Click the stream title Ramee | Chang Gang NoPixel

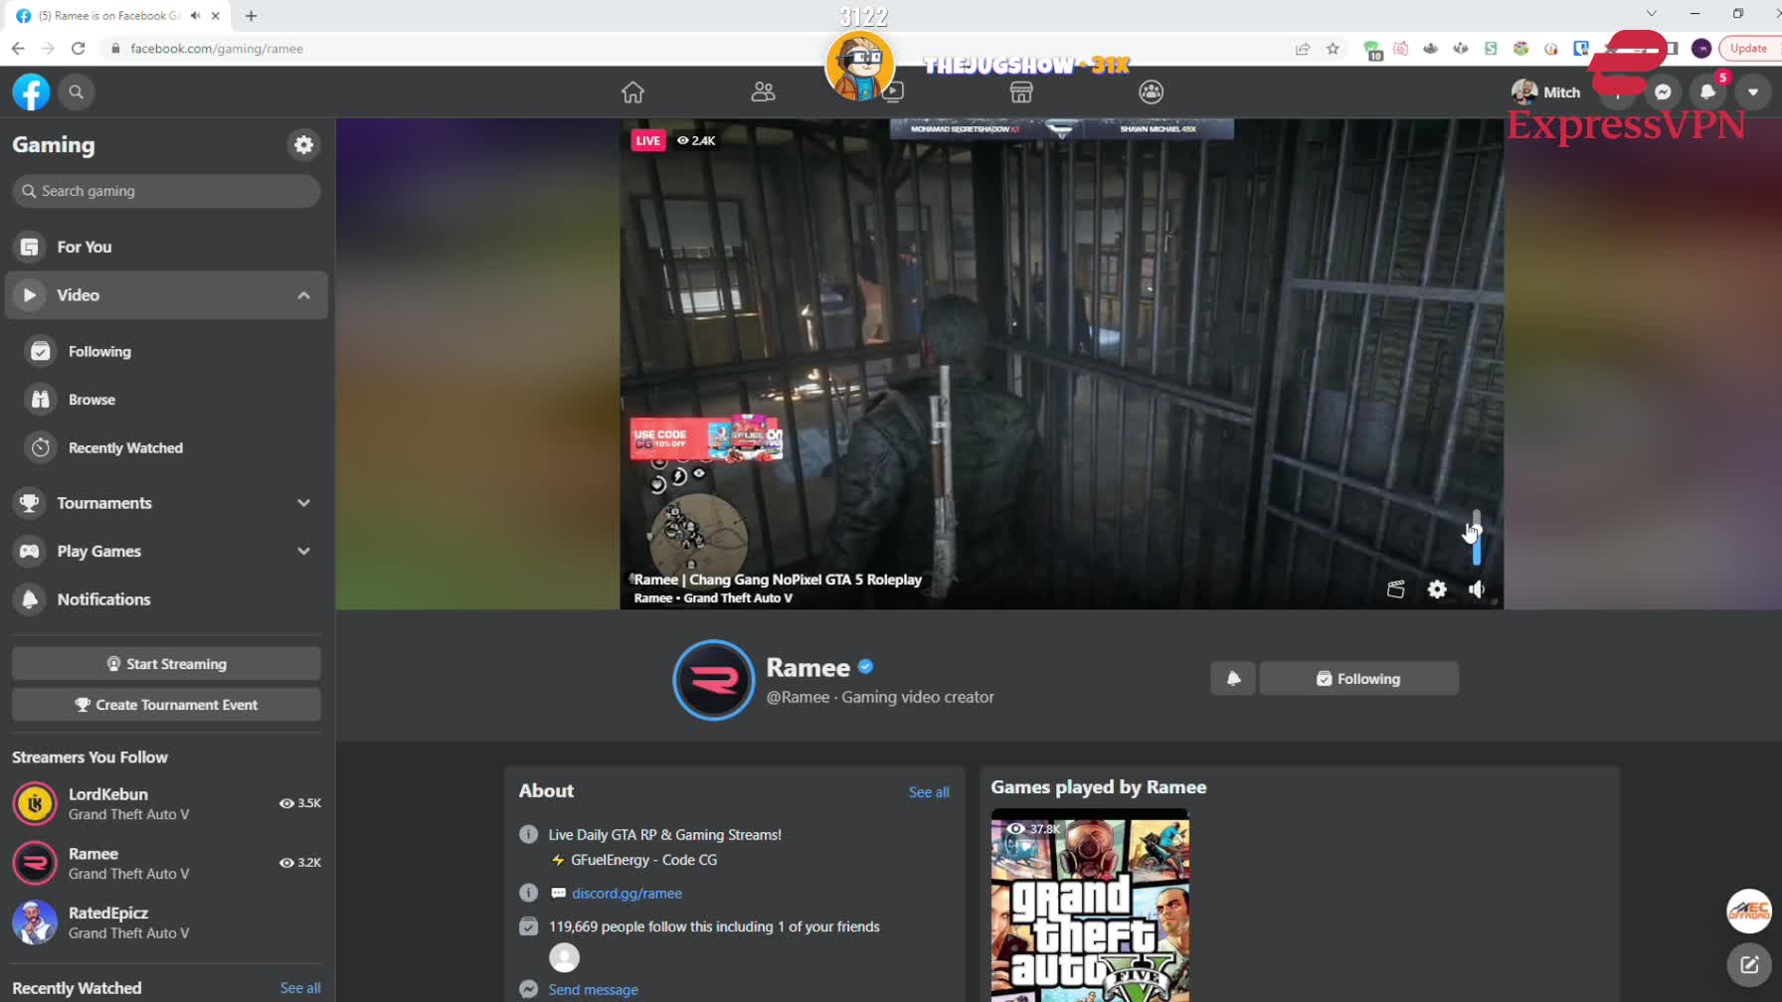pyautogui.click(x=778, y=580)
